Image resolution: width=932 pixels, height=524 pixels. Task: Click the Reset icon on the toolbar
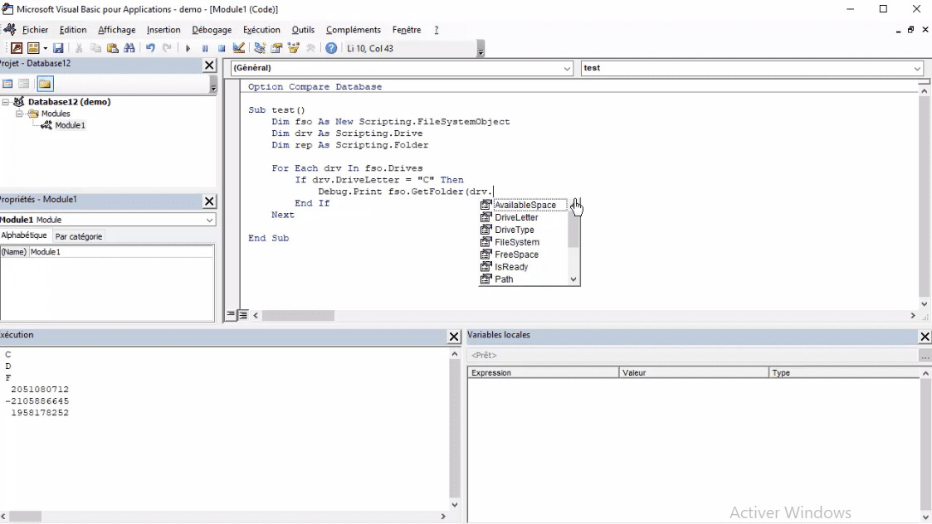(221, 47)
